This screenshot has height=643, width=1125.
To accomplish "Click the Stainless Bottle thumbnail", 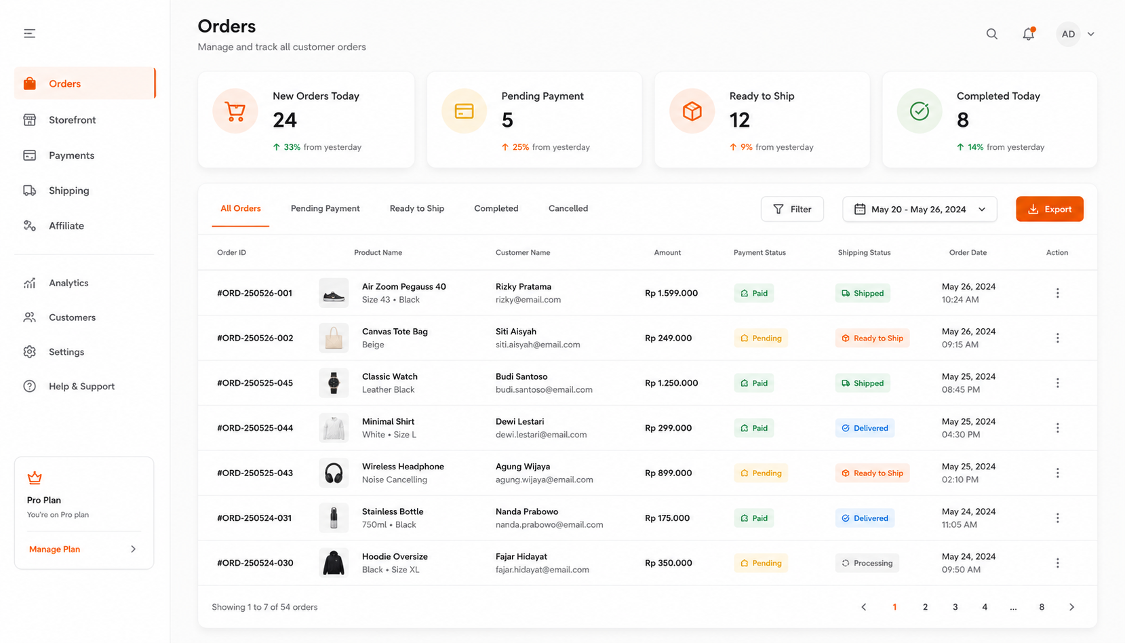I will 334,518.
